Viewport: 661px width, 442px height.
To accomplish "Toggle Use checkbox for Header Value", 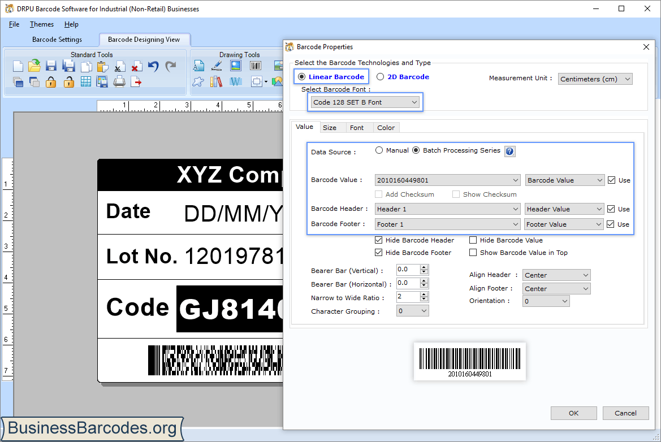I will click(x=611, y=209).
